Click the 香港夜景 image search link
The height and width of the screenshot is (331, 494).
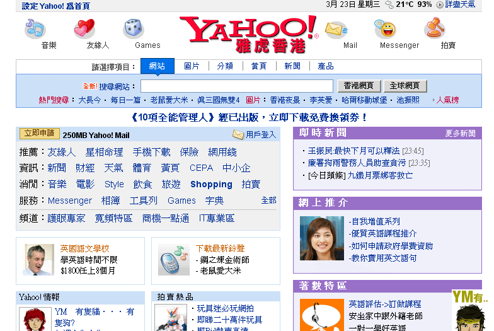point(285,100)
